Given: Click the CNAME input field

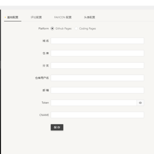Looking at the screenshot, I should click(x=98, y=115).
